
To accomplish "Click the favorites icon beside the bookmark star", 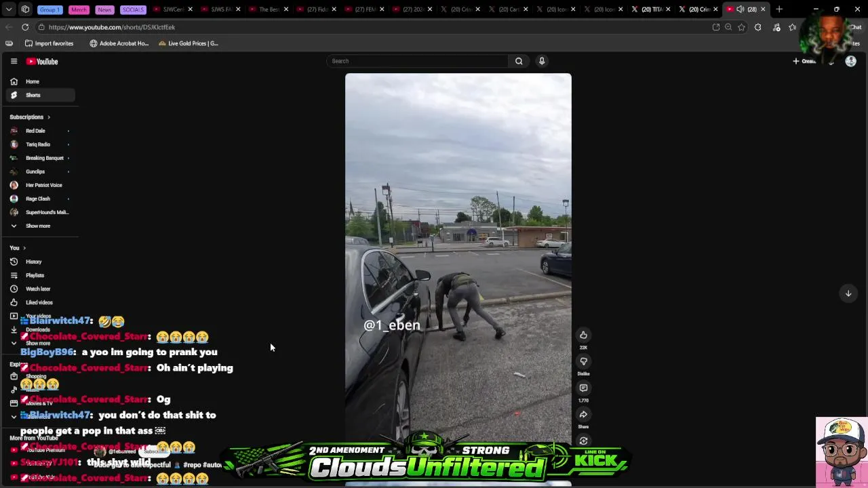I will (793, 27).
